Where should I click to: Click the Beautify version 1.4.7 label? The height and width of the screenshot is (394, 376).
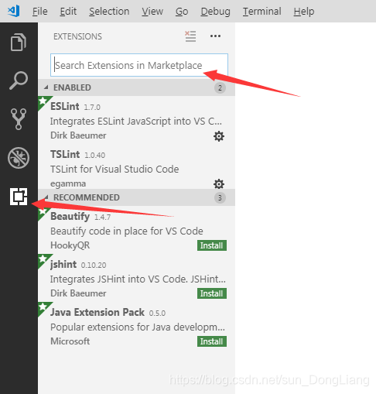coord(102,217)
